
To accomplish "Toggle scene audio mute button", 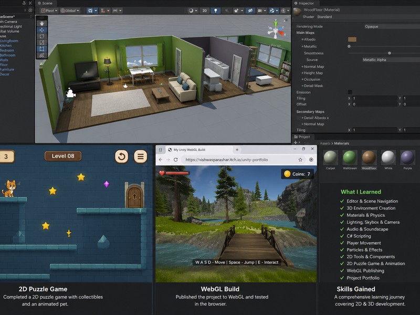I will tap(227, 10).
